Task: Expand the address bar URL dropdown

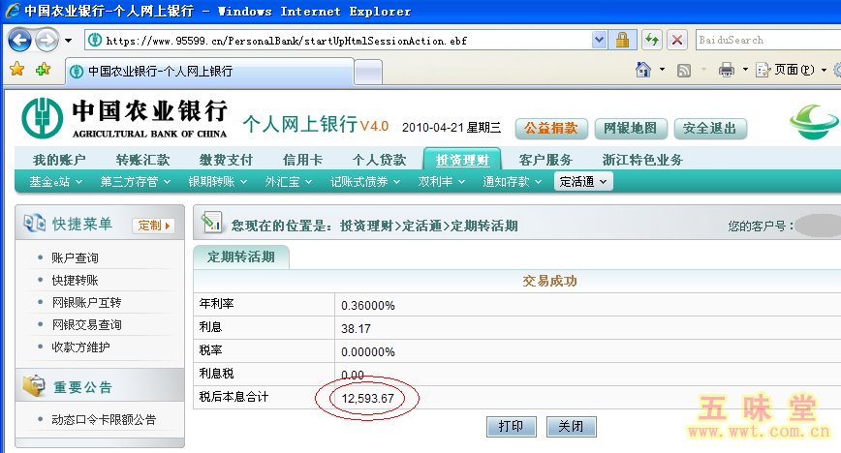Action: tap(599, 40)
